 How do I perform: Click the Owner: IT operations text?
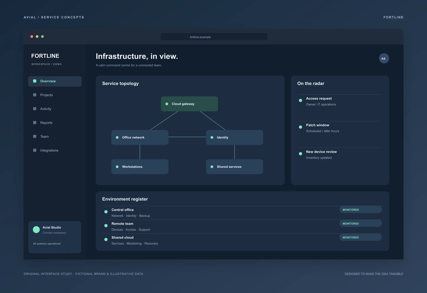click(x=321, y=104)
